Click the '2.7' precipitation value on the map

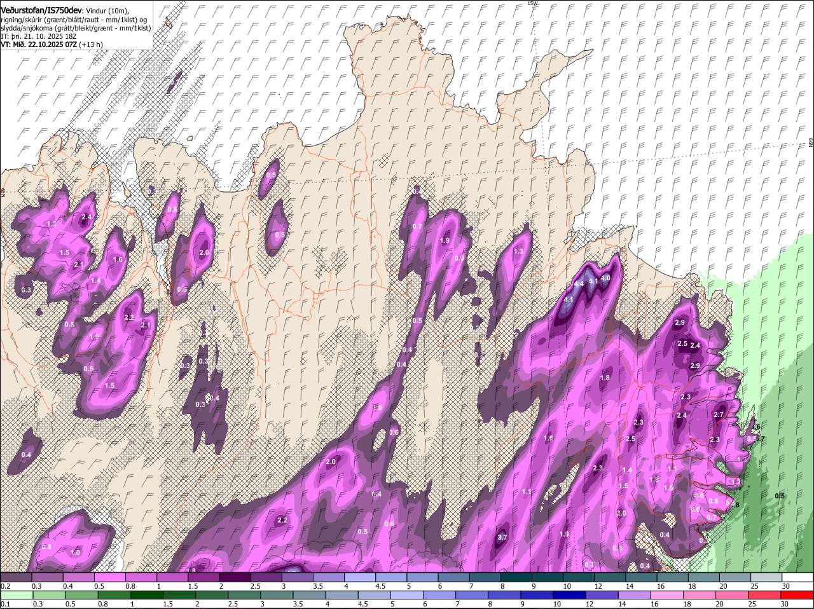(719, 414)
